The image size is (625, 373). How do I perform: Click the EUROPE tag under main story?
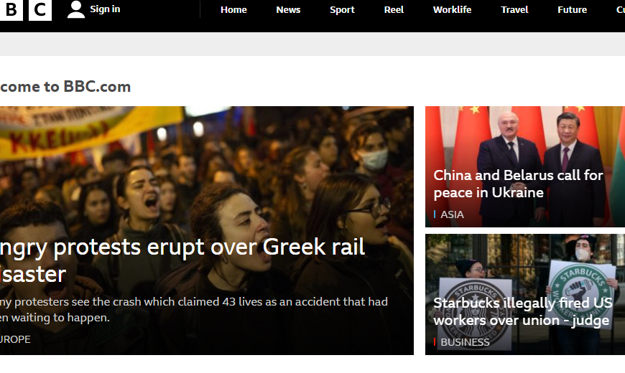tap(15, 339)
